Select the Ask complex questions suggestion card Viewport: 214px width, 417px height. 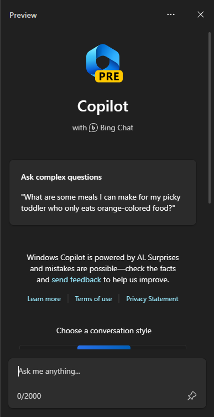tap(103, 192)
